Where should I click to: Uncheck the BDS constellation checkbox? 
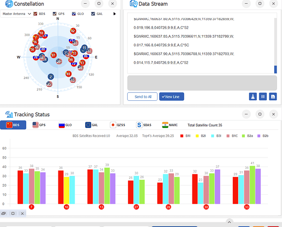(x=35, y=14)
